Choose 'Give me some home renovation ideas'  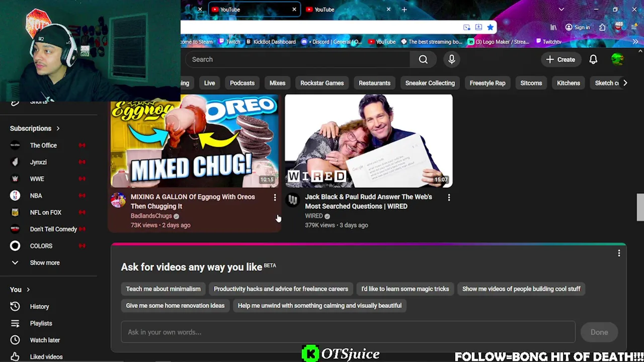[175, 305]
